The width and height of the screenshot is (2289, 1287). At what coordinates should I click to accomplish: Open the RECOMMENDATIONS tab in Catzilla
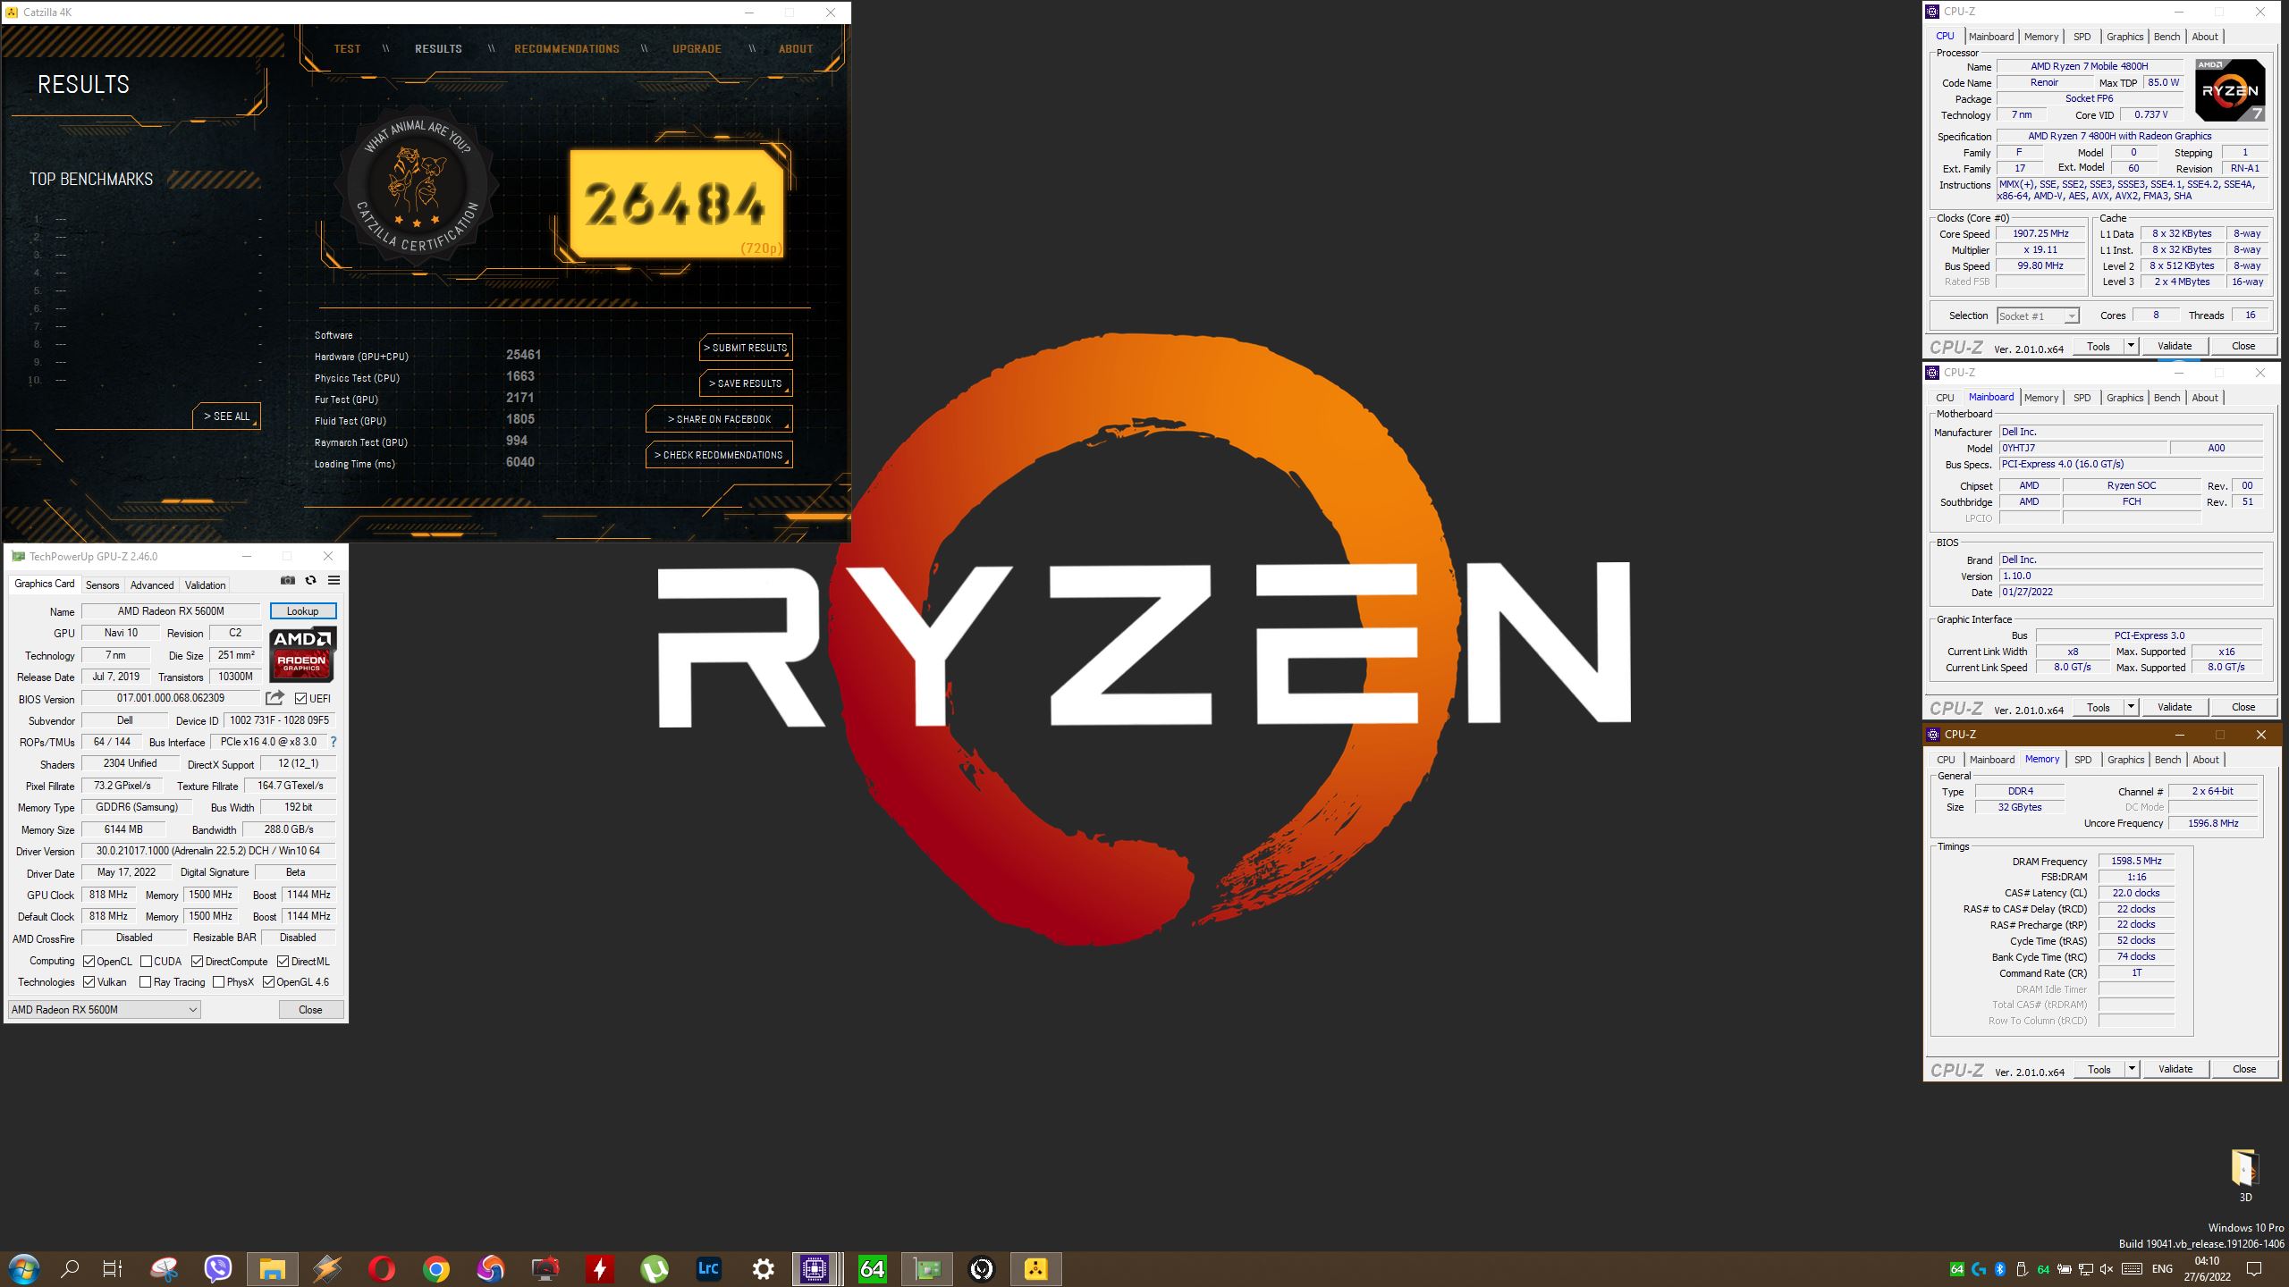point(567,49)
